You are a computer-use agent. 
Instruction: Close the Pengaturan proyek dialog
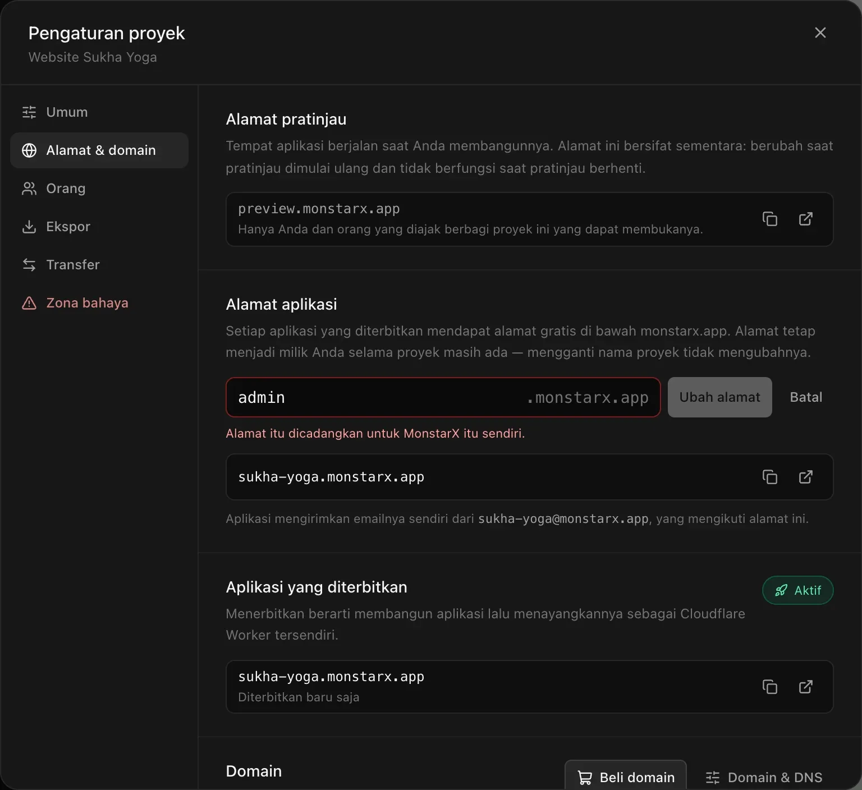(820, 33)
